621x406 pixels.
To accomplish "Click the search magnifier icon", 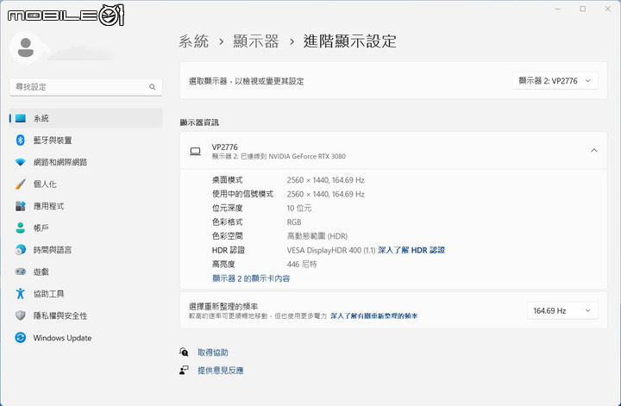I will click(x=153, y=87).
